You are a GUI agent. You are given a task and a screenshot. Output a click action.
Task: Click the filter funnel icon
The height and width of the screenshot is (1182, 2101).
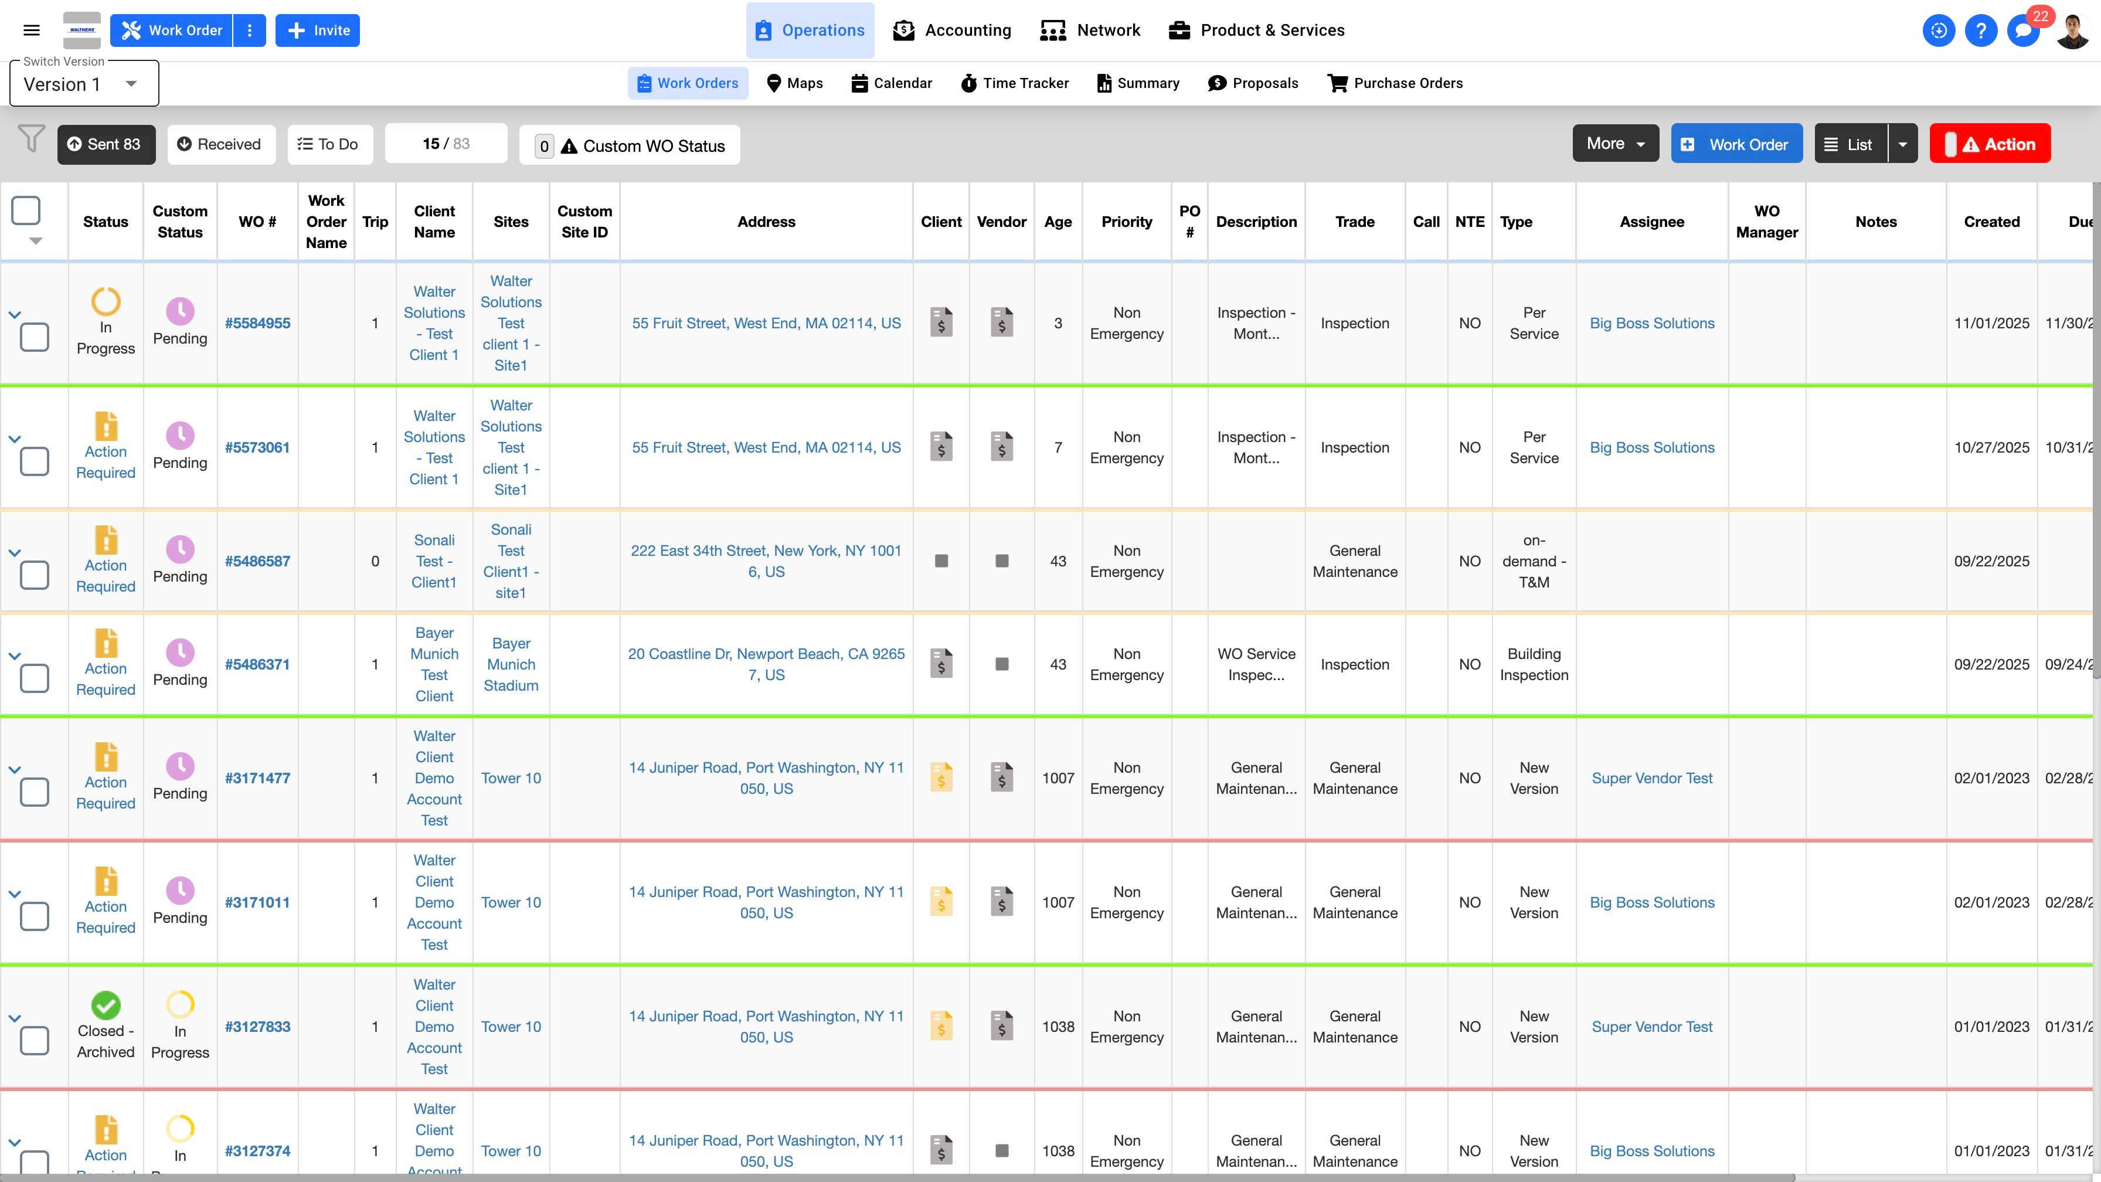[x=31, y=139]
